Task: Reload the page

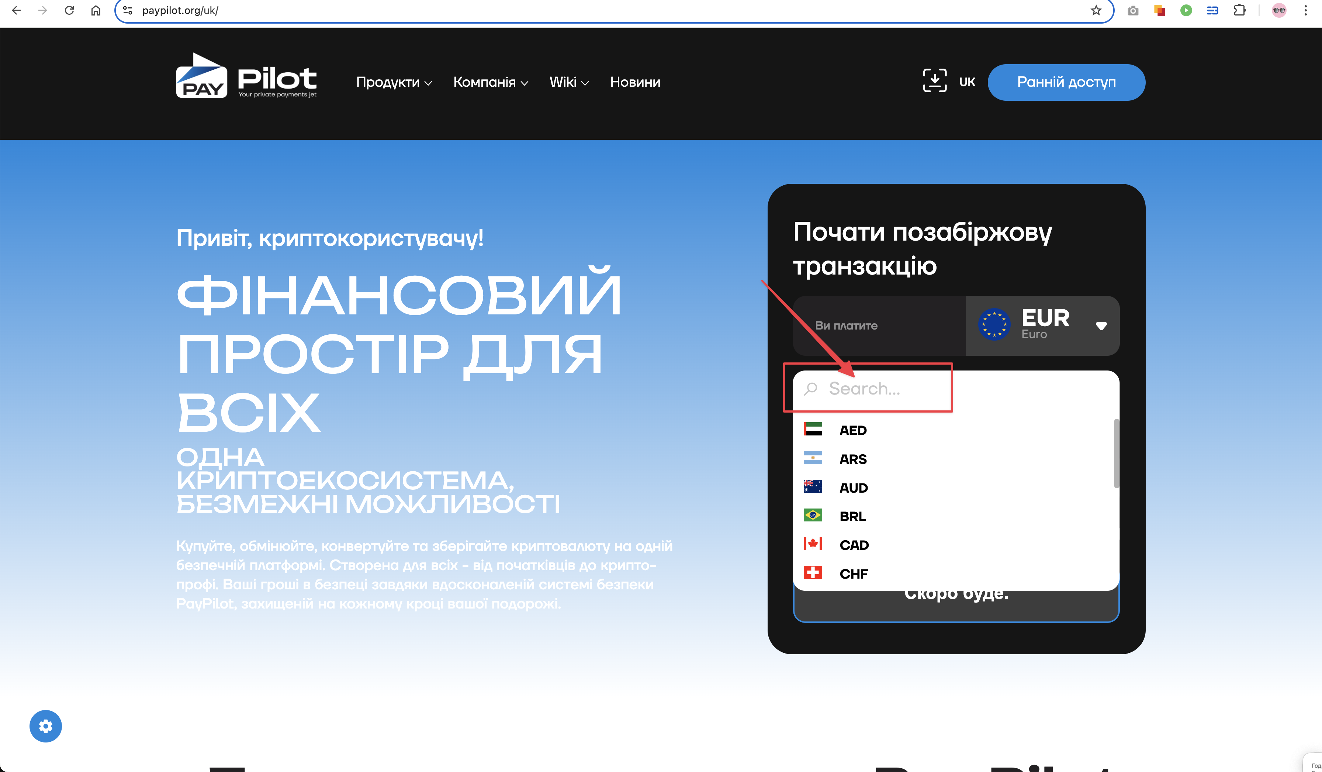Action: click(69, 10)
